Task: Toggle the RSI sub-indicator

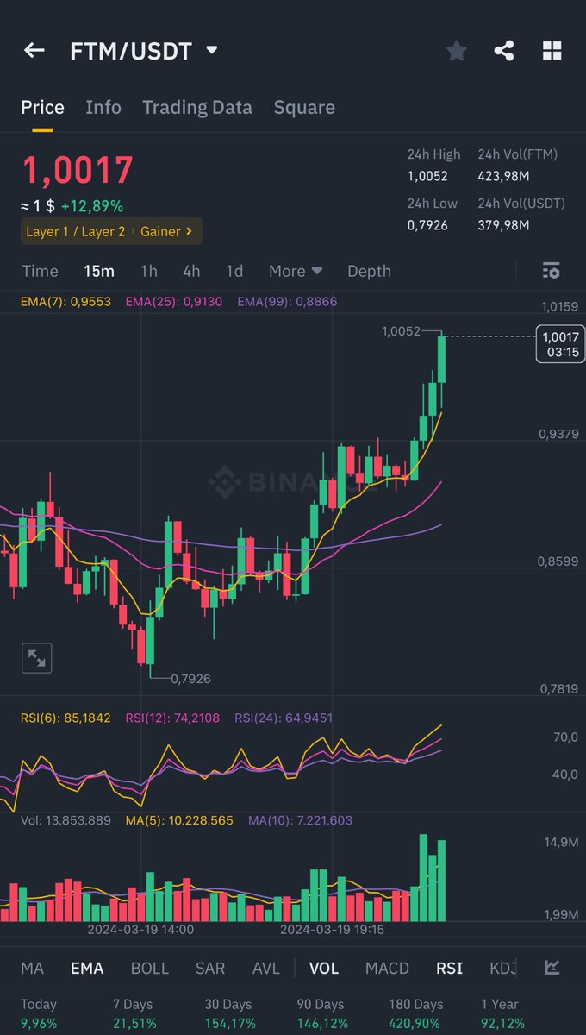Action: [449, 968]
